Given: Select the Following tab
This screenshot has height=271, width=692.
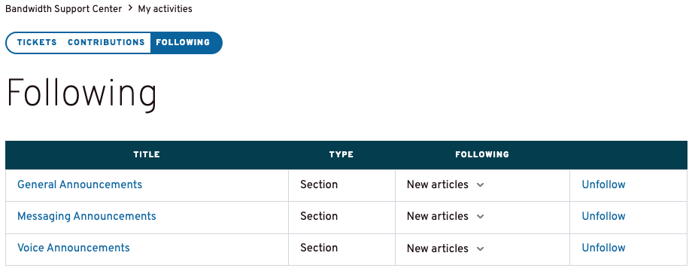Looking at the screenshot, I should click(x=183, y=42).
